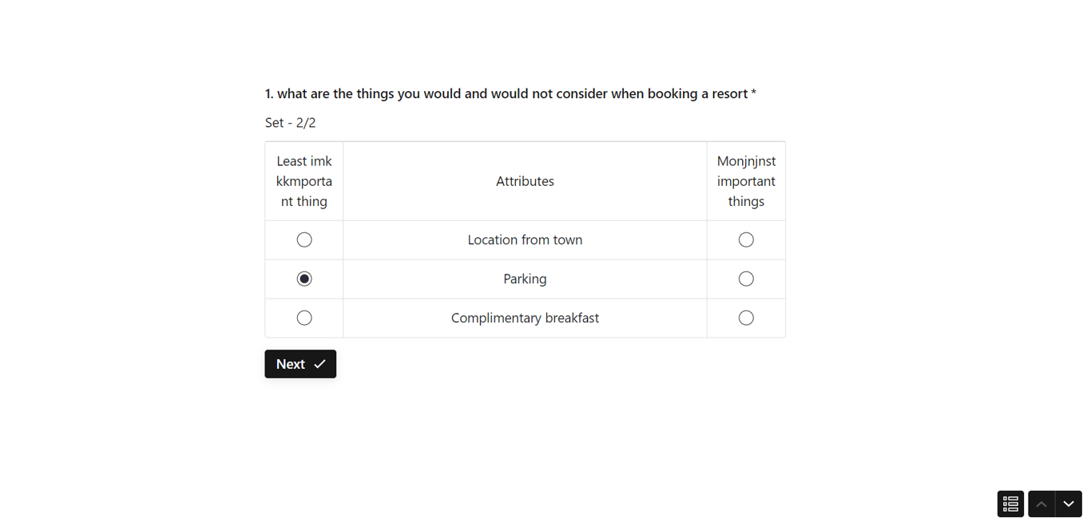Choose Parking as most important
Screen dimensions: 1091x522
pyautogui.click(x=746, y=279)
